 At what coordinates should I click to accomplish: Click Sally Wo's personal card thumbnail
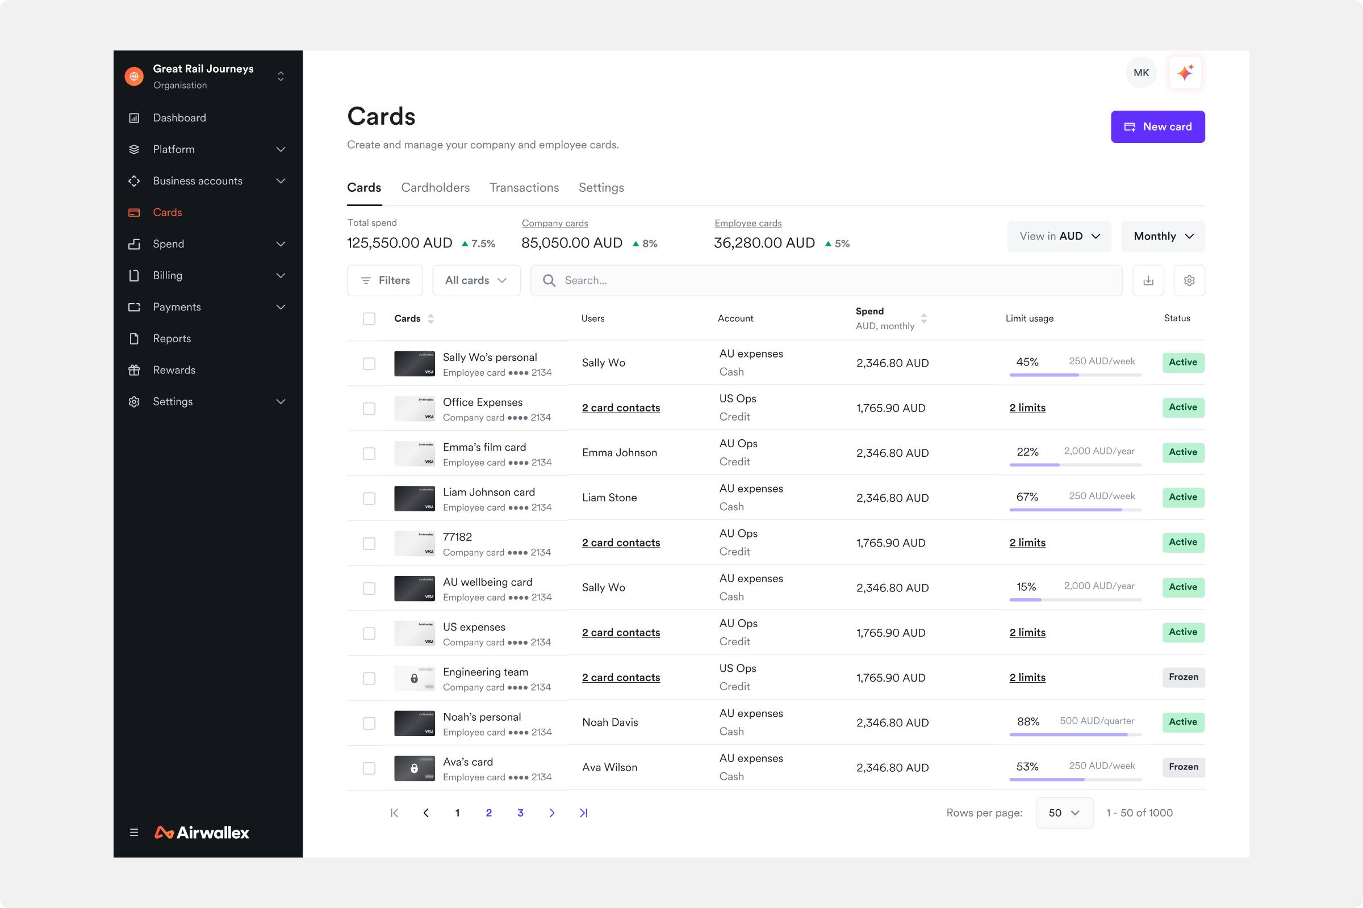(x=415, y=364)
